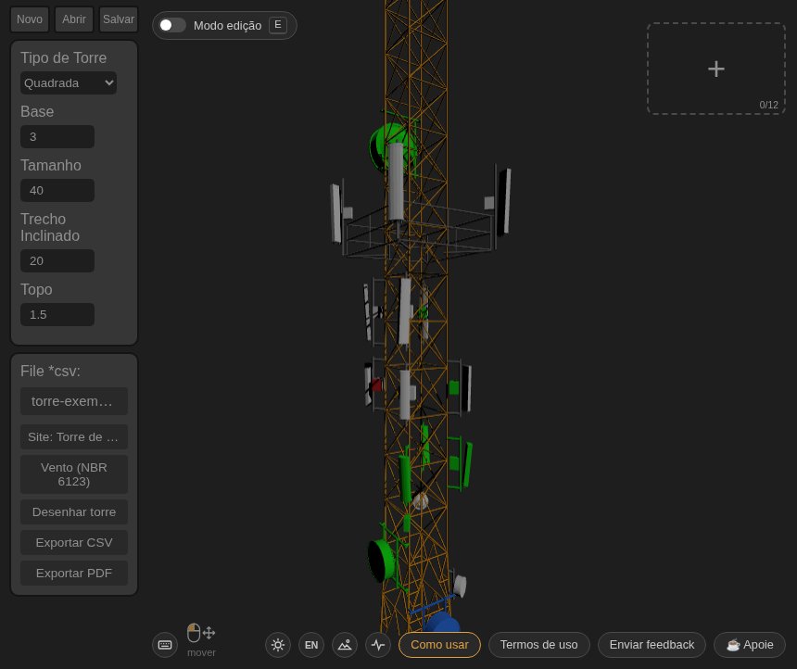Open the Tipo de Torre dropdown
The image size is (797, 669).
pyautogui.click(x=68, y=82)
